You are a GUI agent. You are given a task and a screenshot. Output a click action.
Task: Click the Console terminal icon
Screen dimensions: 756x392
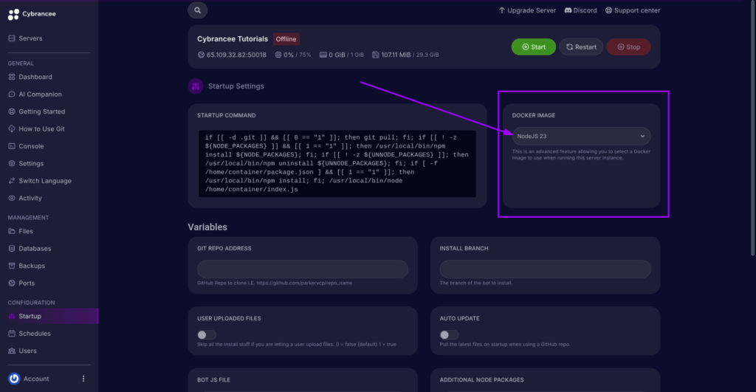point(12,146)
